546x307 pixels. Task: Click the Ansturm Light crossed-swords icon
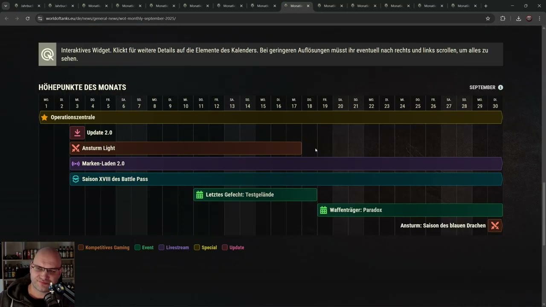76,148
